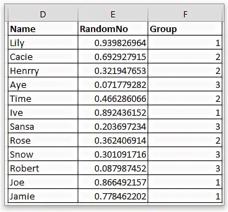Select column D header
This screenshot has width=228, height=212.
coord(43,14)
